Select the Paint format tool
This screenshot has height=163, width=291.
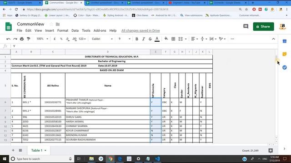[x=28, y=39]
